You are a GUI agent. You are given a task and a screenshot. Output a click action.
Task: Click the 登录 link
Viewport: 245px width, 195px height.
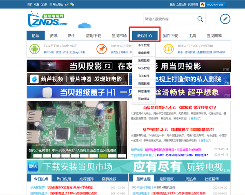tap(172, 4)
